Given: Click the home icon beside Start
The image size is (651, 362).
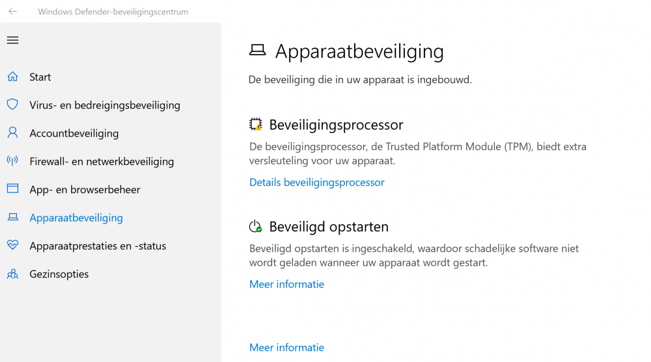Looking at the screenshot, I should pos(12,77).
